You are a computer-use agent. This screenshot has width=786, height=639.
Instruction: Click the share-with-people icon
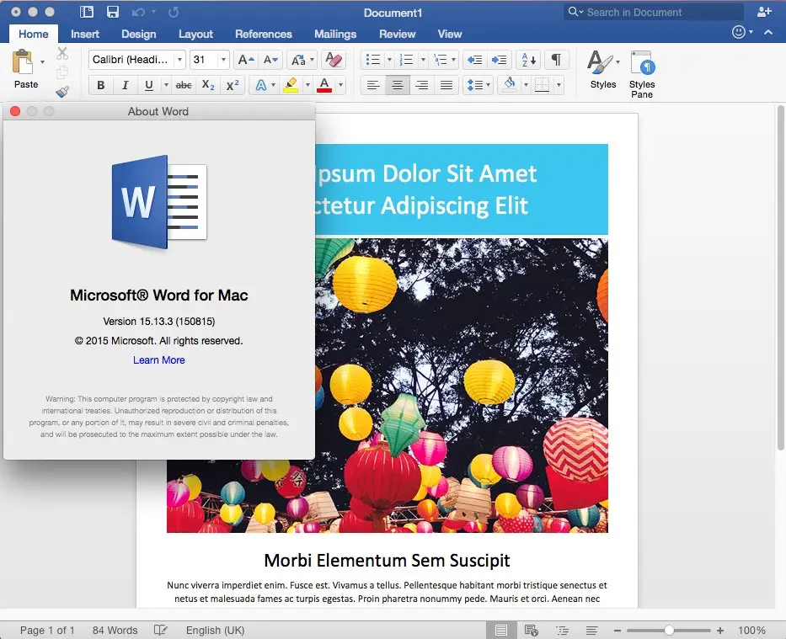pyautogui.click(x=764, y=12)
